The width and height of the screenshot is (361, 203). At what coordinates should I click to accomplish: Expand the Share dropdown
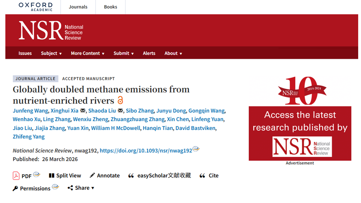point(81,188)
